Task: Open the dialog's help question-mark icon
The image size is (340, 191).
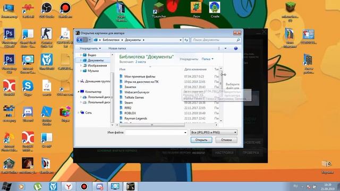Action: (236, 48)
